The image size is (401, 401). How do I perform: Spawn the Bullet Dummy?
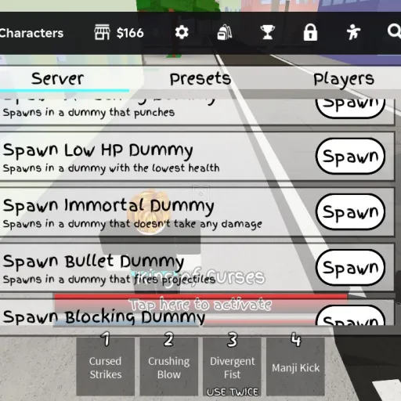(x=350, y=267)
